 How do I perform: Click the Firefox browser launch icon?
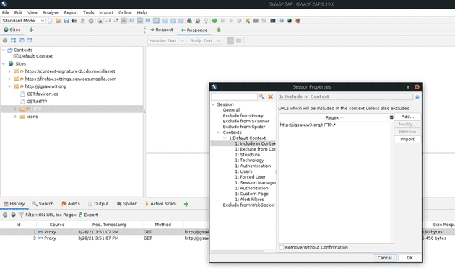pyautogui.click(x=298, y=21)
